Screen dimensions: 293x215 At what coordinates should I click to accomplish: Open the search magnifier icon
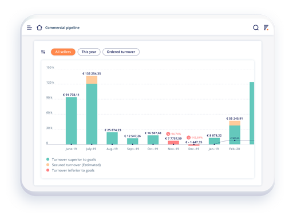click(x=256, y=28)
